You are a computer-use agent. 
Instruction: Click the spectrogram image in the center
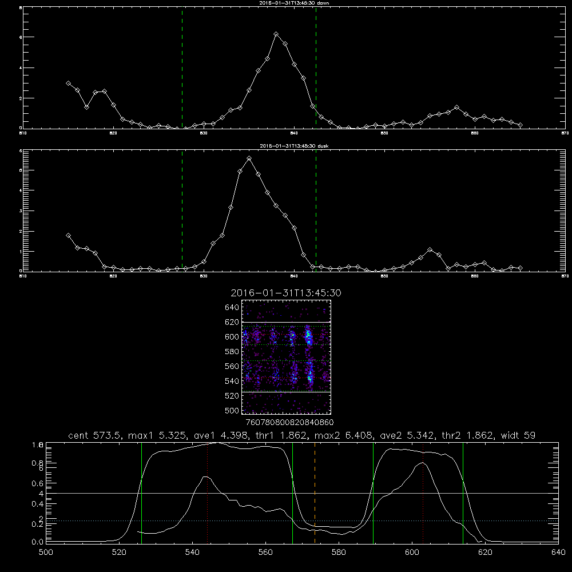[x=286, y=357]
